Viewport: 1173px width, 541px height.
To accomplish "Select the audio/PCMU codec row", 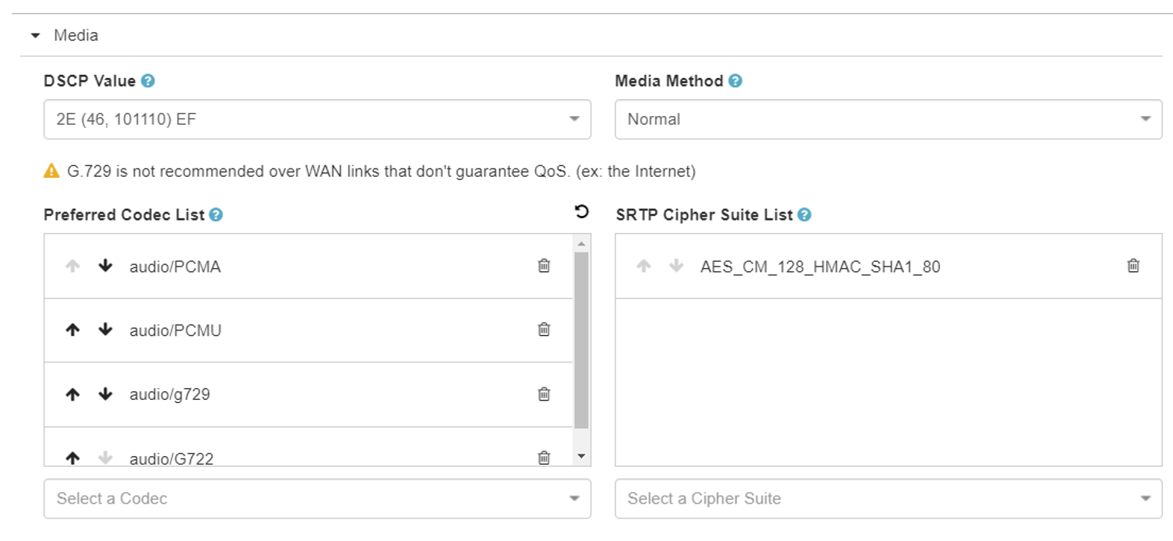I will (x=309, y=330).
